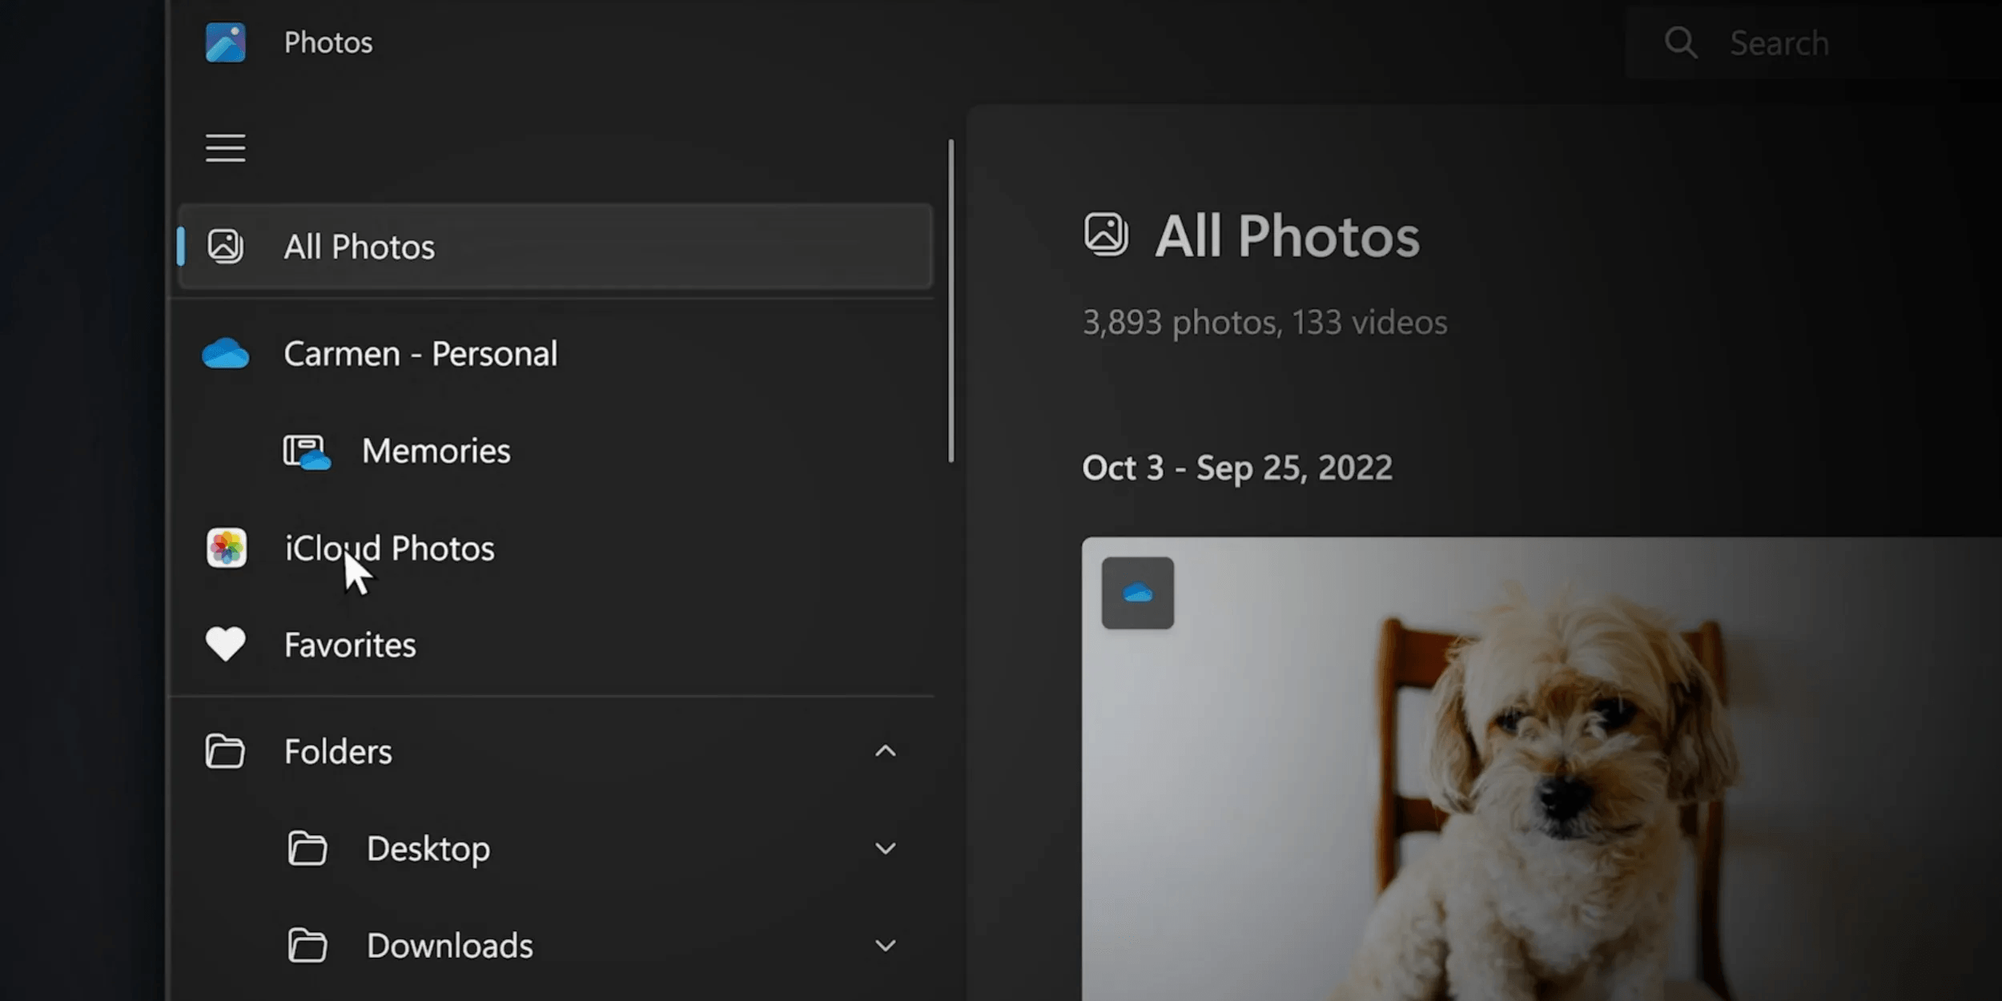Click the Search input field
This screenshot has height=1001, width=2002.
tap(1779, 42)
